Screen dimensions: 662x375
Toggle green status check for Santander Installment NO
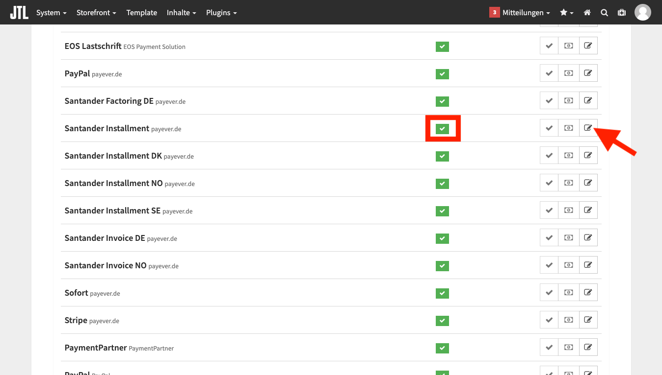[442, 184]
